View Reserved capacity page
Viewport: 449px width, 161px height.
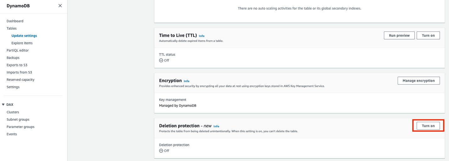[20, 80]
